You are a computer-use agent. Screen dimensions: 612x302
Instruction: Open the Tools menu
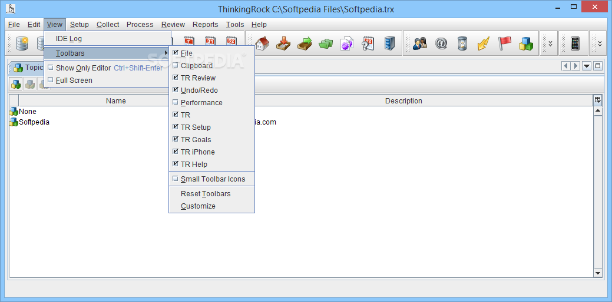pos(235,25)
